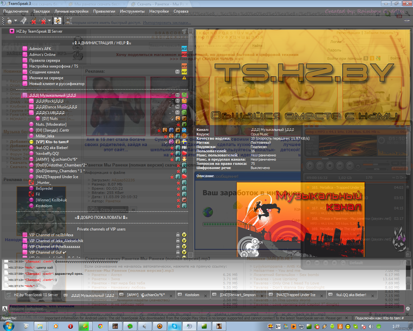This screenshot has height=331, width=413.
Task: Open the contacts manager toolbar icon
Action: [x=69, y=21]
